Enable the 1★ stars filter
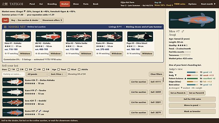This screenshot has width=219, height=123. (x=9, y=70)
